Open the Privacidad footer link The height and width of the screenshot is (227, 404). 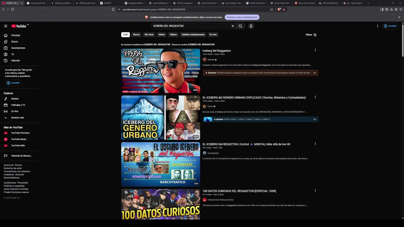[x=22, y=183]
